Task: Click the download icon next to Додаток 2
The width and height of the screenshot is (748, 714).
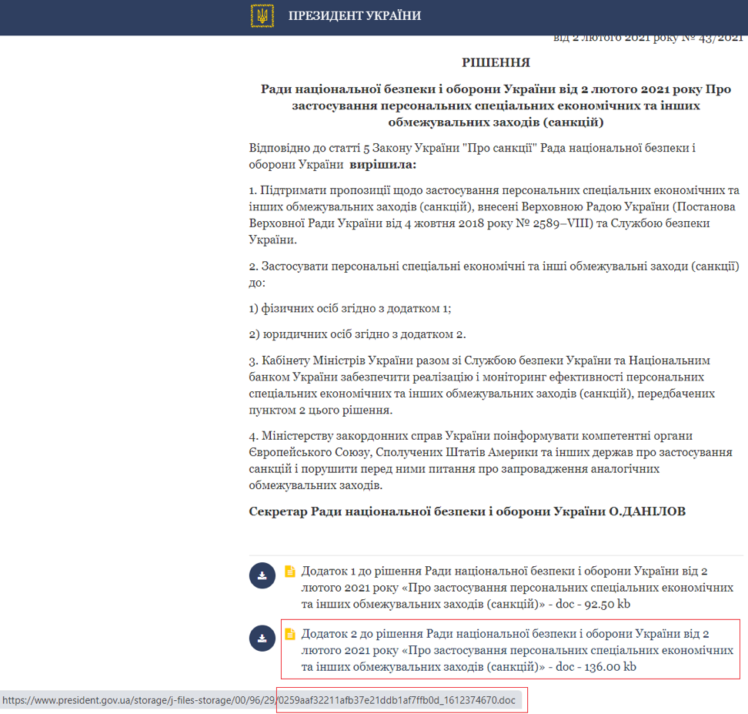Action: click(x=262, y=639)
